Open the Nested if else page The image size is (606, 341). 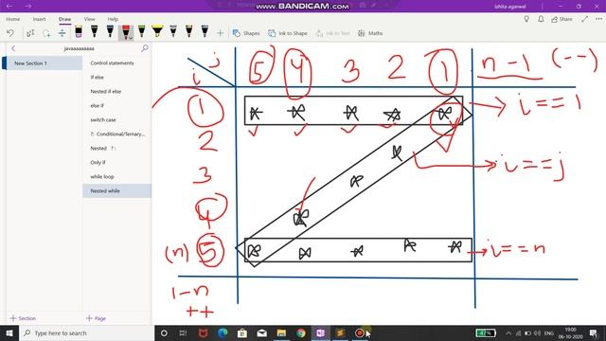(117, 91)
